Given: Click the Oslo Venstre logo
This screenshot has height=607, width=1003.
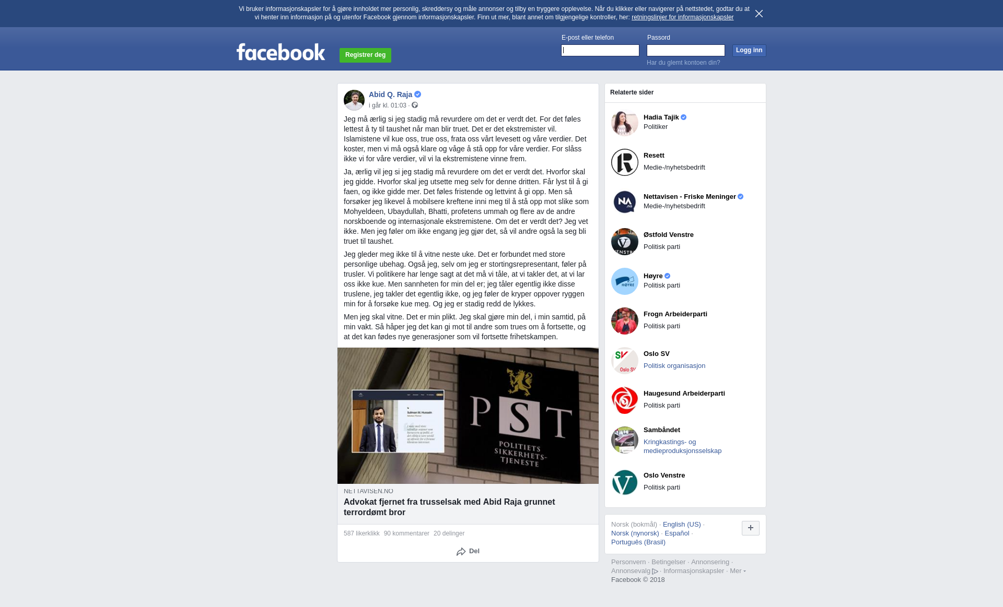Looking at the screenshot, I should [x=625, y=482].
